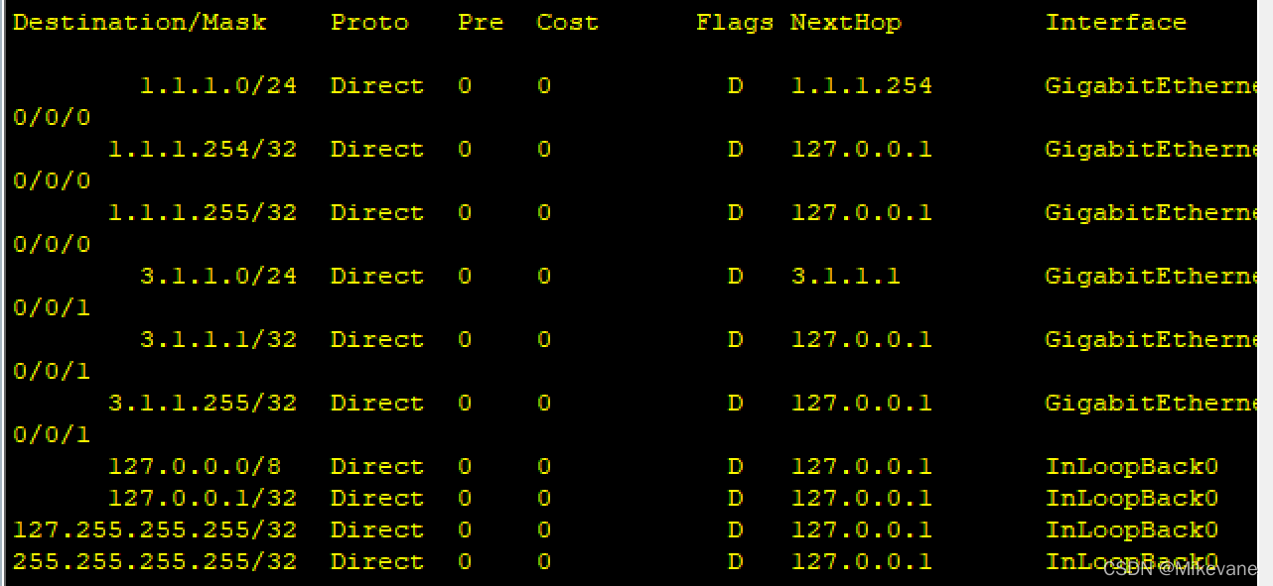Click next hop 127.0.0.1 in 3.1.1.255/32 row
Image resolution: width=1273 pixels, height=586 pixels.
pos(862,404)
